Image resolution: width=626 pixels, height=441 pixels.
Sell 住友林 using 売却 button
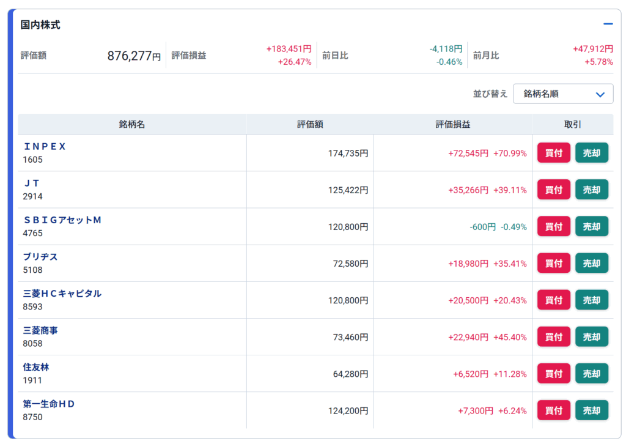point(591,373)
